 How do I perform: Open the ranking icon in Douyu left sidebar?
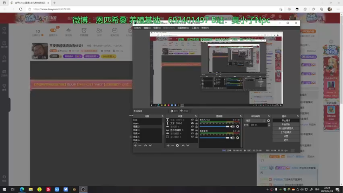[4, 44]
